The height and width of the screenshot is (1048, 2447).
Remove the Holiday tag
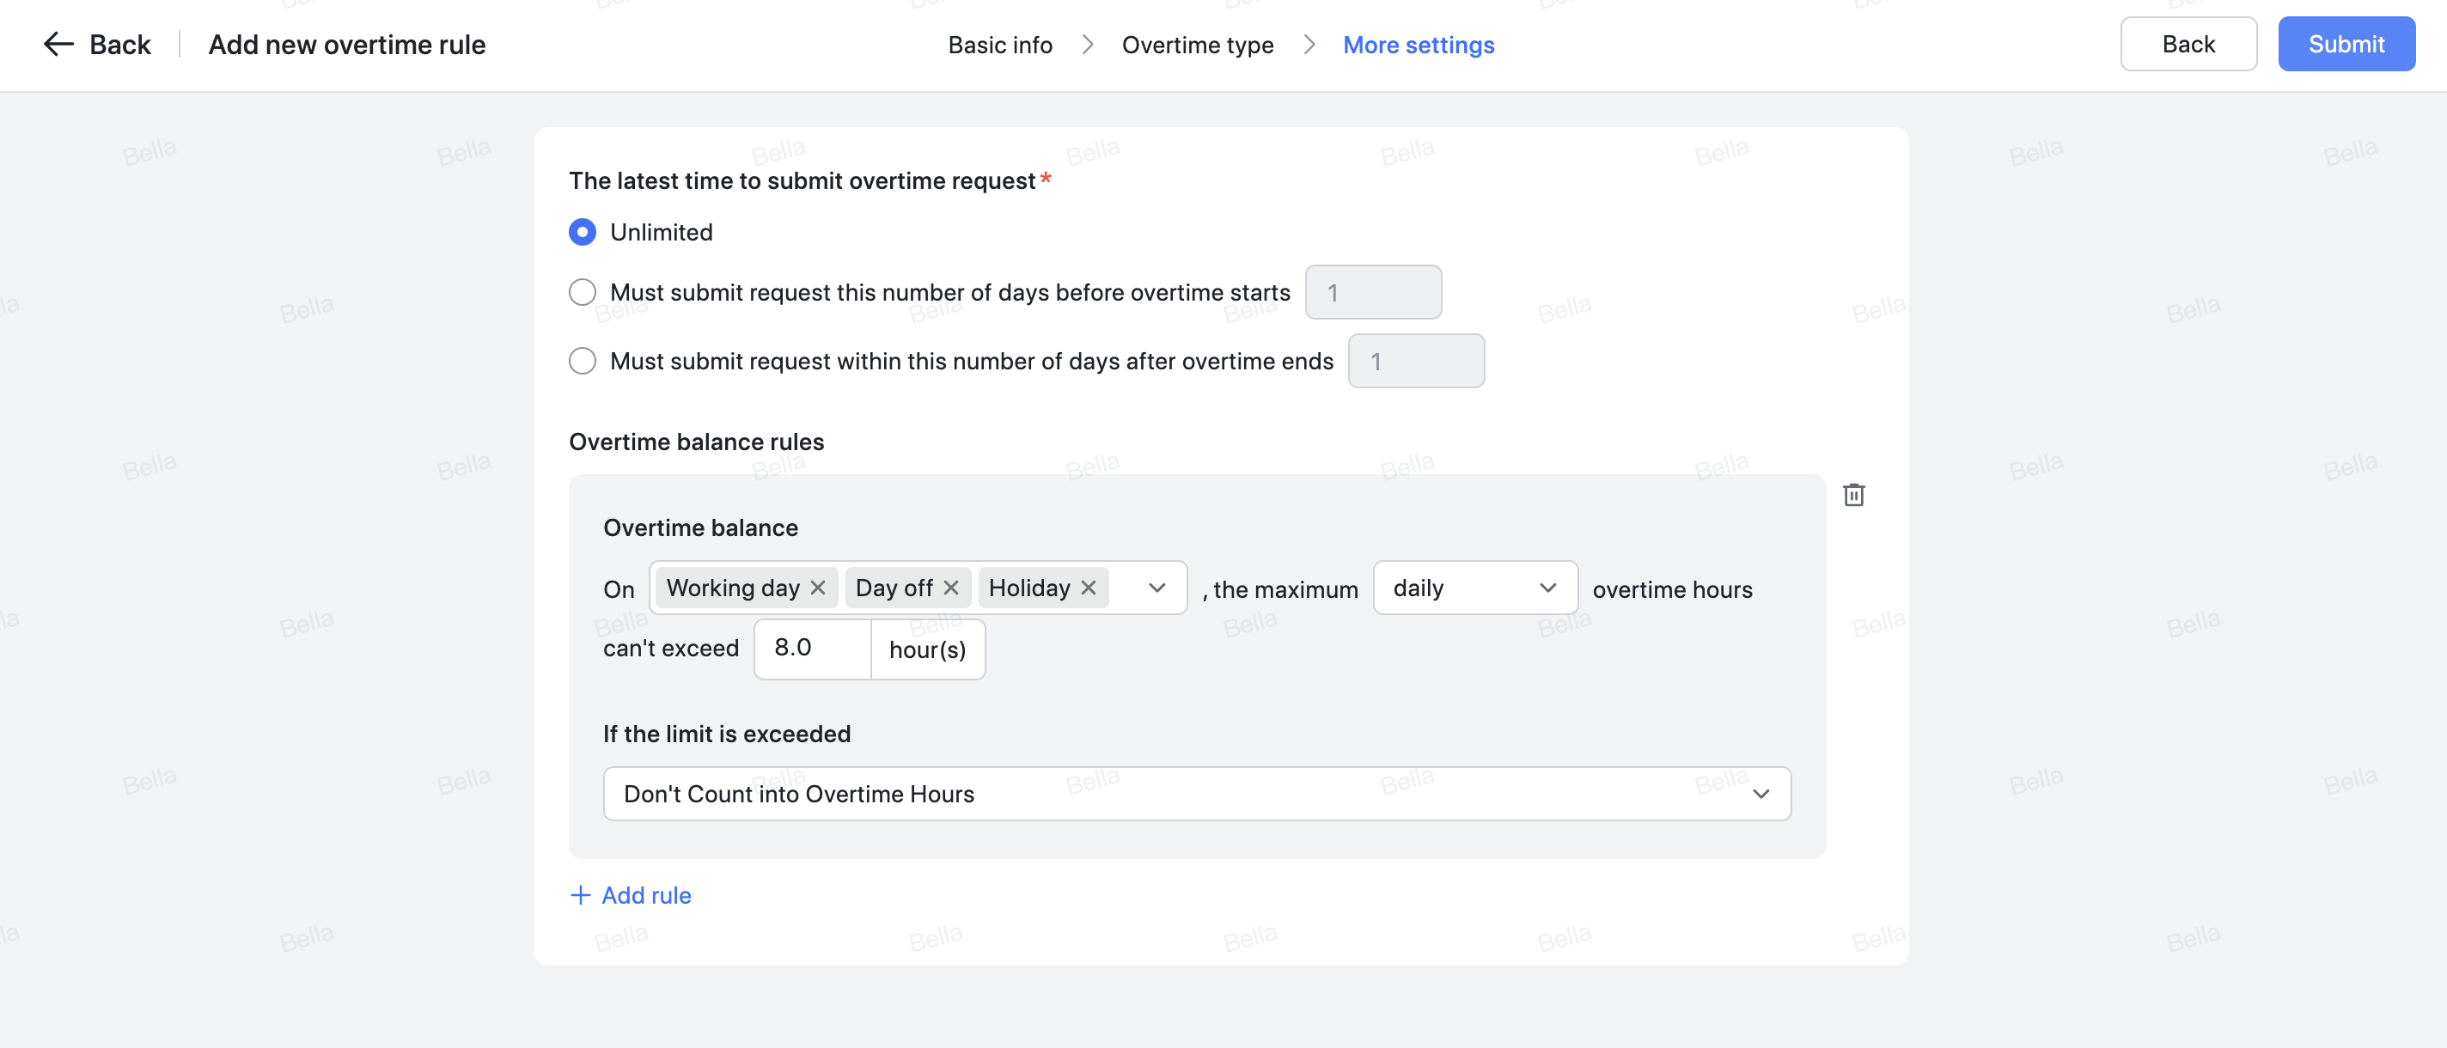pos(1088,588)
